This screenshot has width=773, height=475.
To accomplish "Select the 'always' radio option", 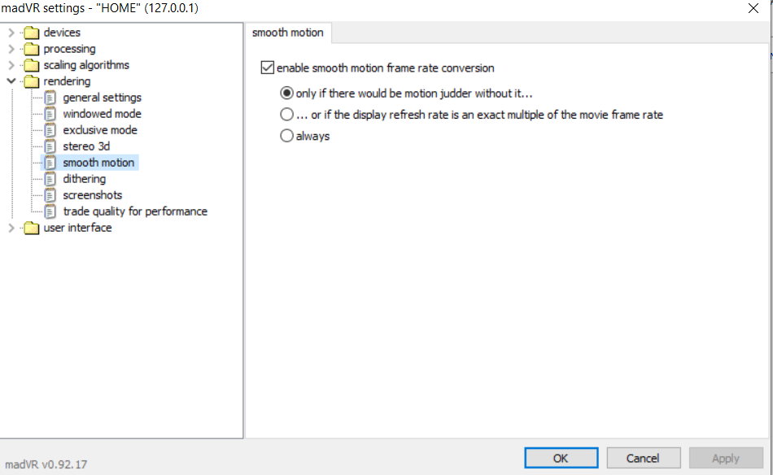I will click(x=286, y=137).
